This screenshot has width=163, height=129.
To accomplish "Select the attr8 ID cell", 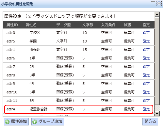I will [x=11, y=75].
